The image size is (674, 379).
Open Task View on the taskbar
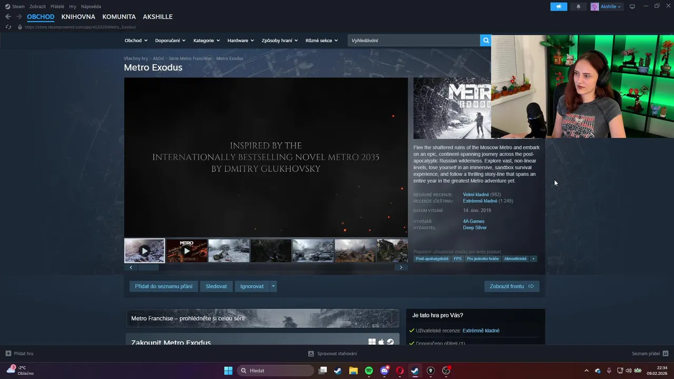[323, 371]
